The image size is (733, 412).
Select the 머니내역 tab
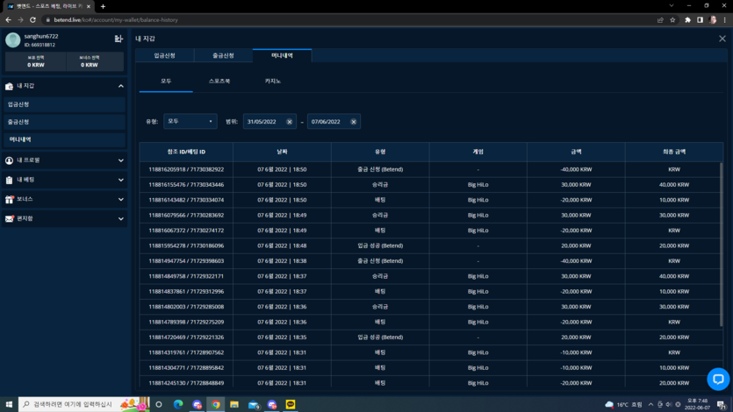pos(282,55)
